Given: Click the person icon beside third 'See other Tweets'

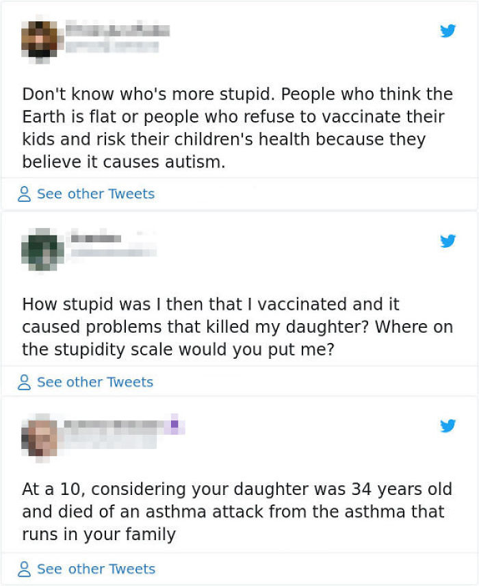Looking at the screenshot, I should 24,568.
